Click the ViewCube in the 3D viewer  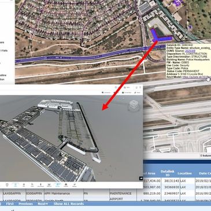[133, 105]
